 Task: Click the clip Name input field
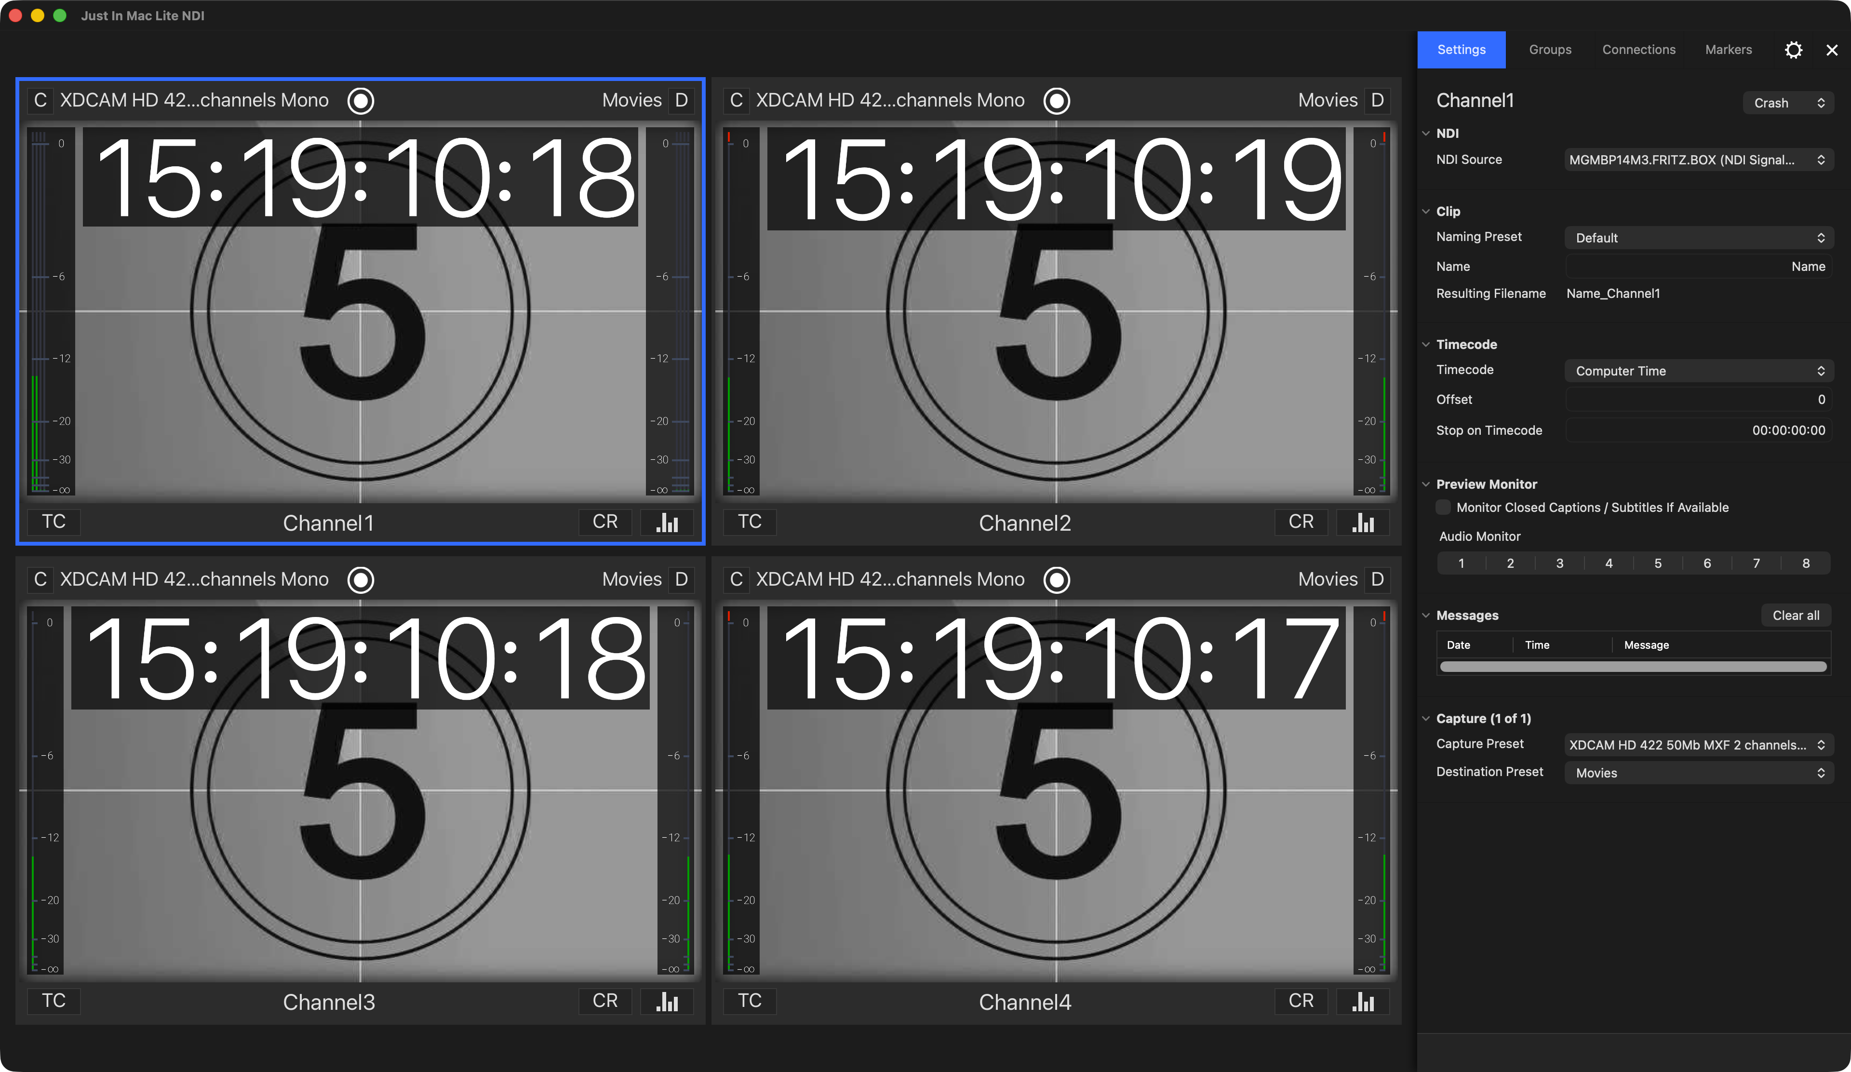(x=1698, y=267)
